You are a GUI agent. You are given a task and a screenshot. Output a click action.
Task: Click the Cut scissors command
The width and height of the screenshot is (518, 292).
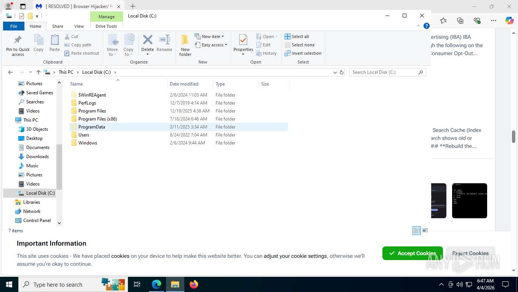(71, 36)
